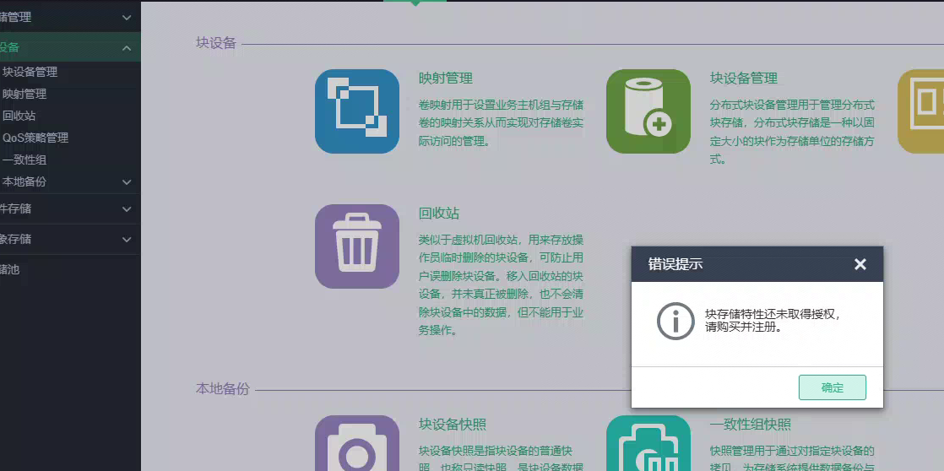This screenshot has width=944, height=471.
Task: Click the 映射管理 description text
Action: pos(501,123)
